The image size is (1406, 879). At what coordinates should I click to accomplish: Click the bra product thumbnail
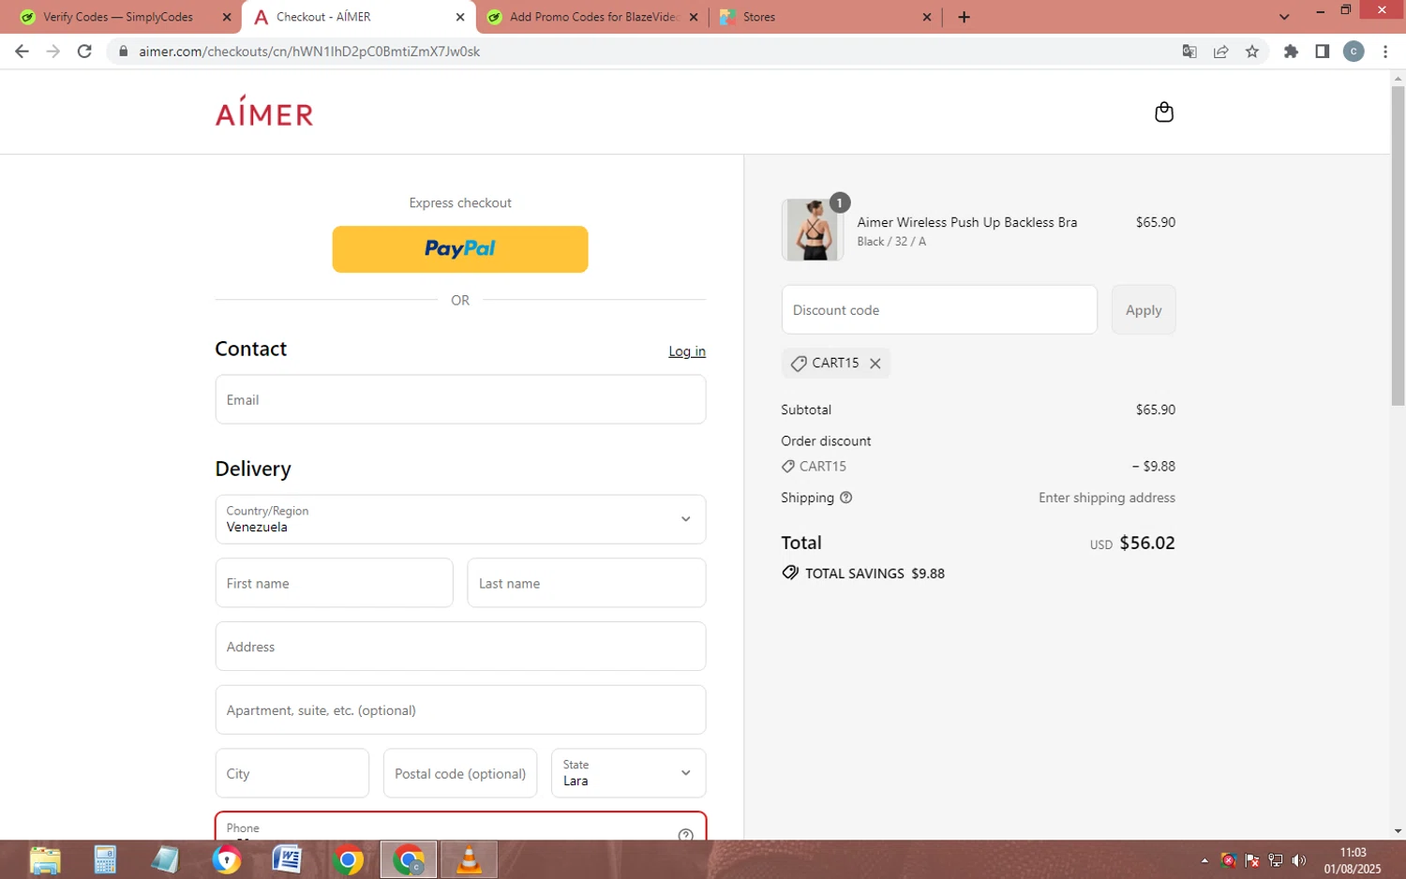[x=813, y=230]
